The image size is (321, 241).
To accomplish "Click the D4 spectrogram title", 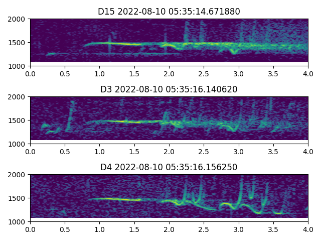I will (169, 167).
